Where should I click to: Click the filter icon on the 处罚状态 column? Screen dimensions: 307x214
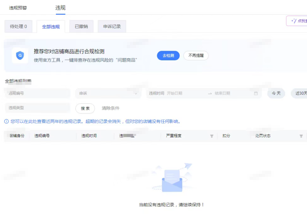301,136
